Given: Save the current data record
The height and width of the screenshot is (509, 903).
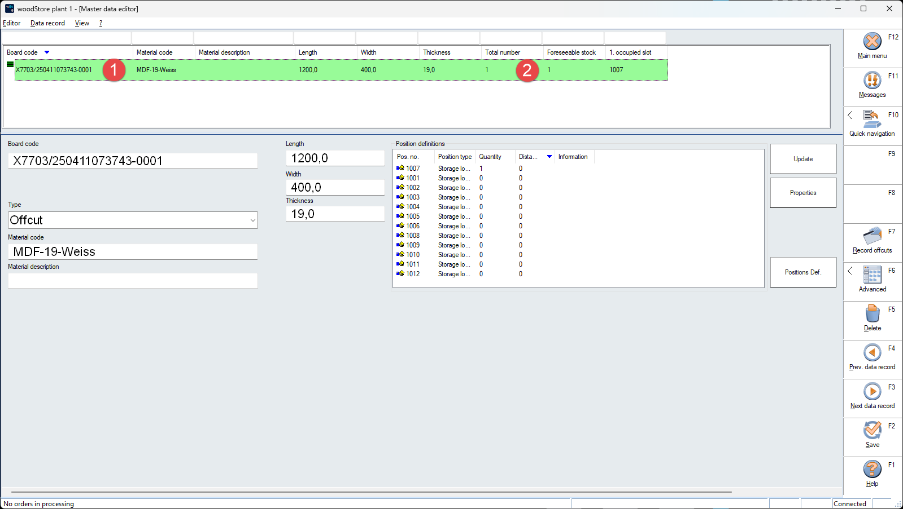Looking at the screenshot, I should coord(872,430).
